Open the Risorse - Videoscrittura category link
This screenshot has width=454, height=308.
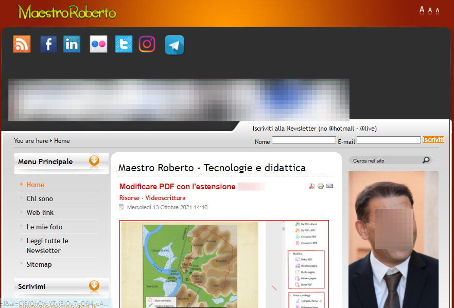tap(152, 198)
